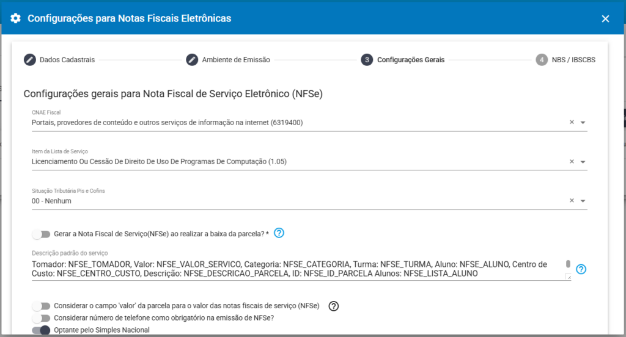Click the Ambiente de Emissão pencil icon

tap(192, 60)
